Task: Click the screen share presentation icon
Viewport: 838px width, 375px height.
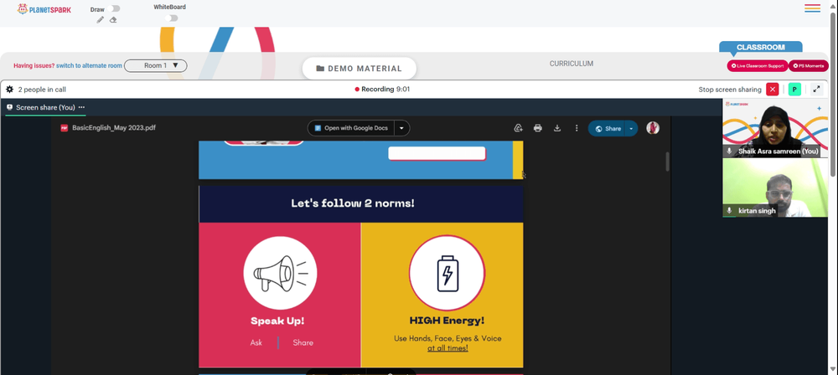Action: tap(9, 107)
